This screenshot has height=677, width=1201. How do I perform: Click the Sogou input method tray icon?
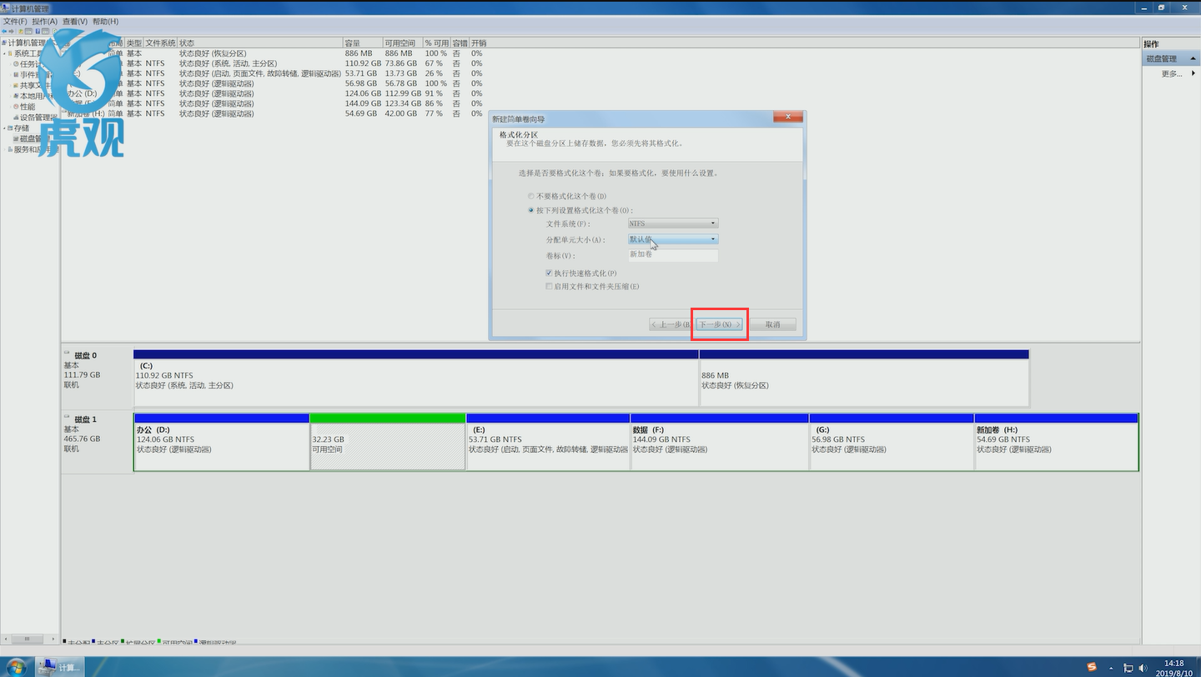pos(1093,667)
